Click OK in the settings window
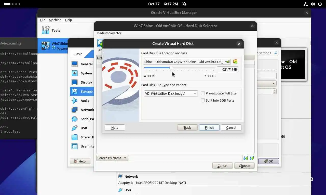Screen dimensions: 326x195 (x=269, y=161)
